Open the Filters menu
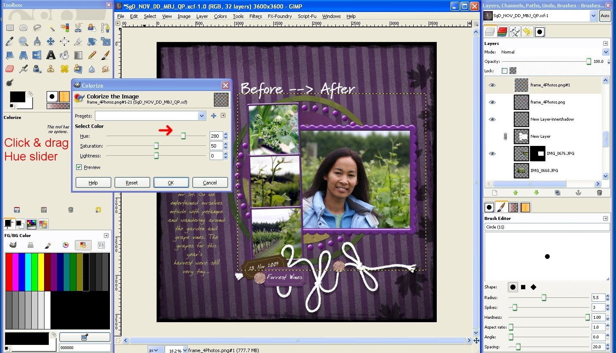The width and height of the screenshot is (616, 353). click(255, 16)
